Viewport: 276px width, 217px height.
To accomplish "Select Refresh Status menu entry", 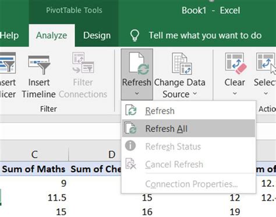I will point(188,147).
